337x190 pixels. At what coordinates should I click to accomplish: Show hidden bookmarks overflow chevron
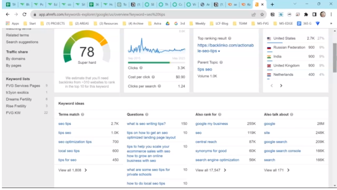point(331,24)
